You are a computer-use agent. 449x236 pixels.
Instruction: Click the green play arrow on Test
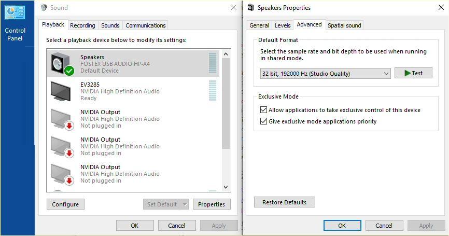408,73
